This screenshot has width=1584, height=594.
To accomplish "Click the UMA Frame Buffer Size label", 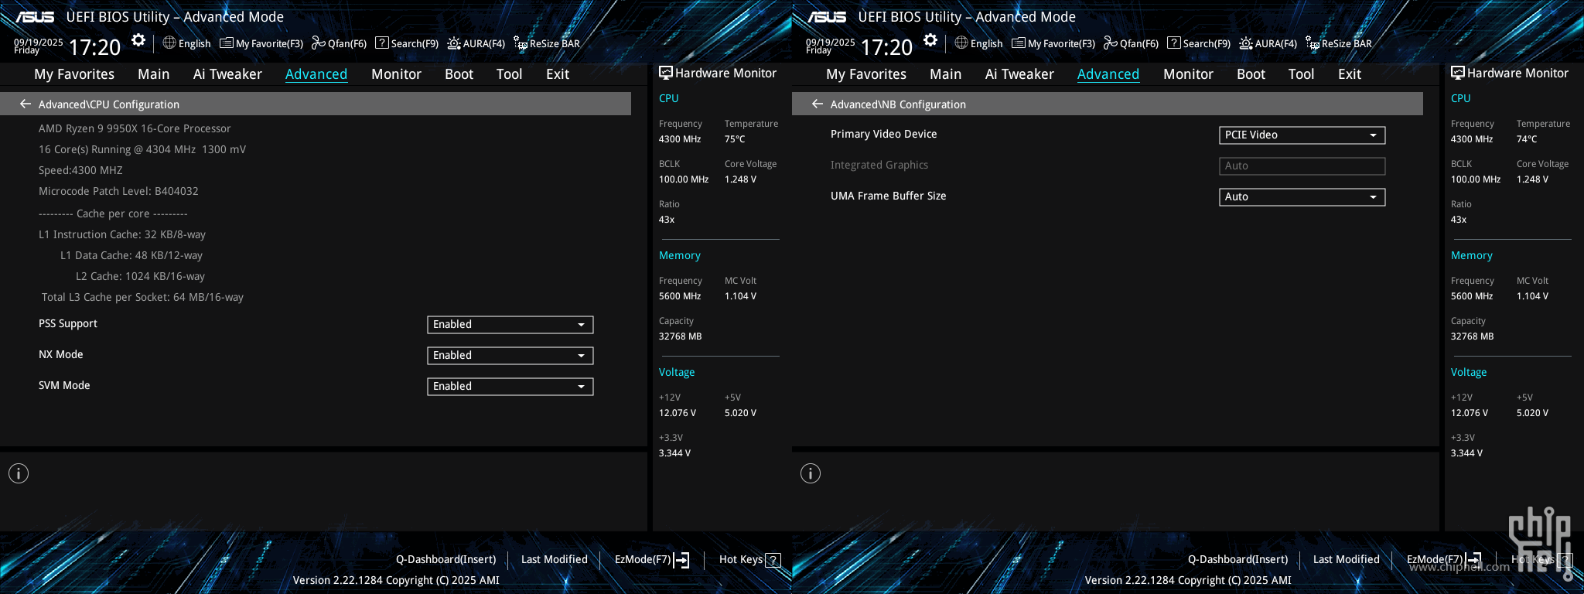I will tap(888, 196).
